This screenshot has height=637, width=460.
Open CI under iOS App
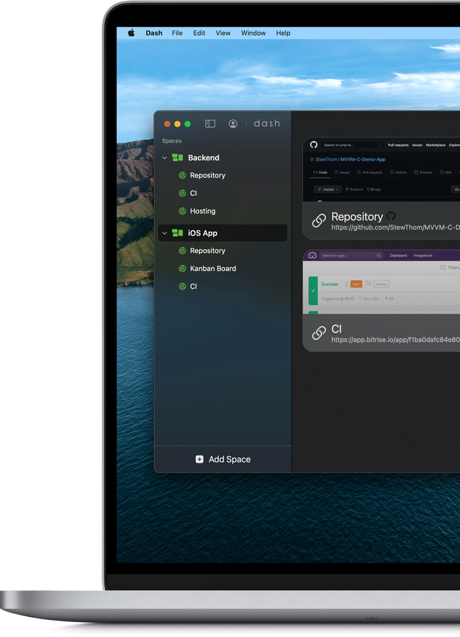click(x=193, y=287)
